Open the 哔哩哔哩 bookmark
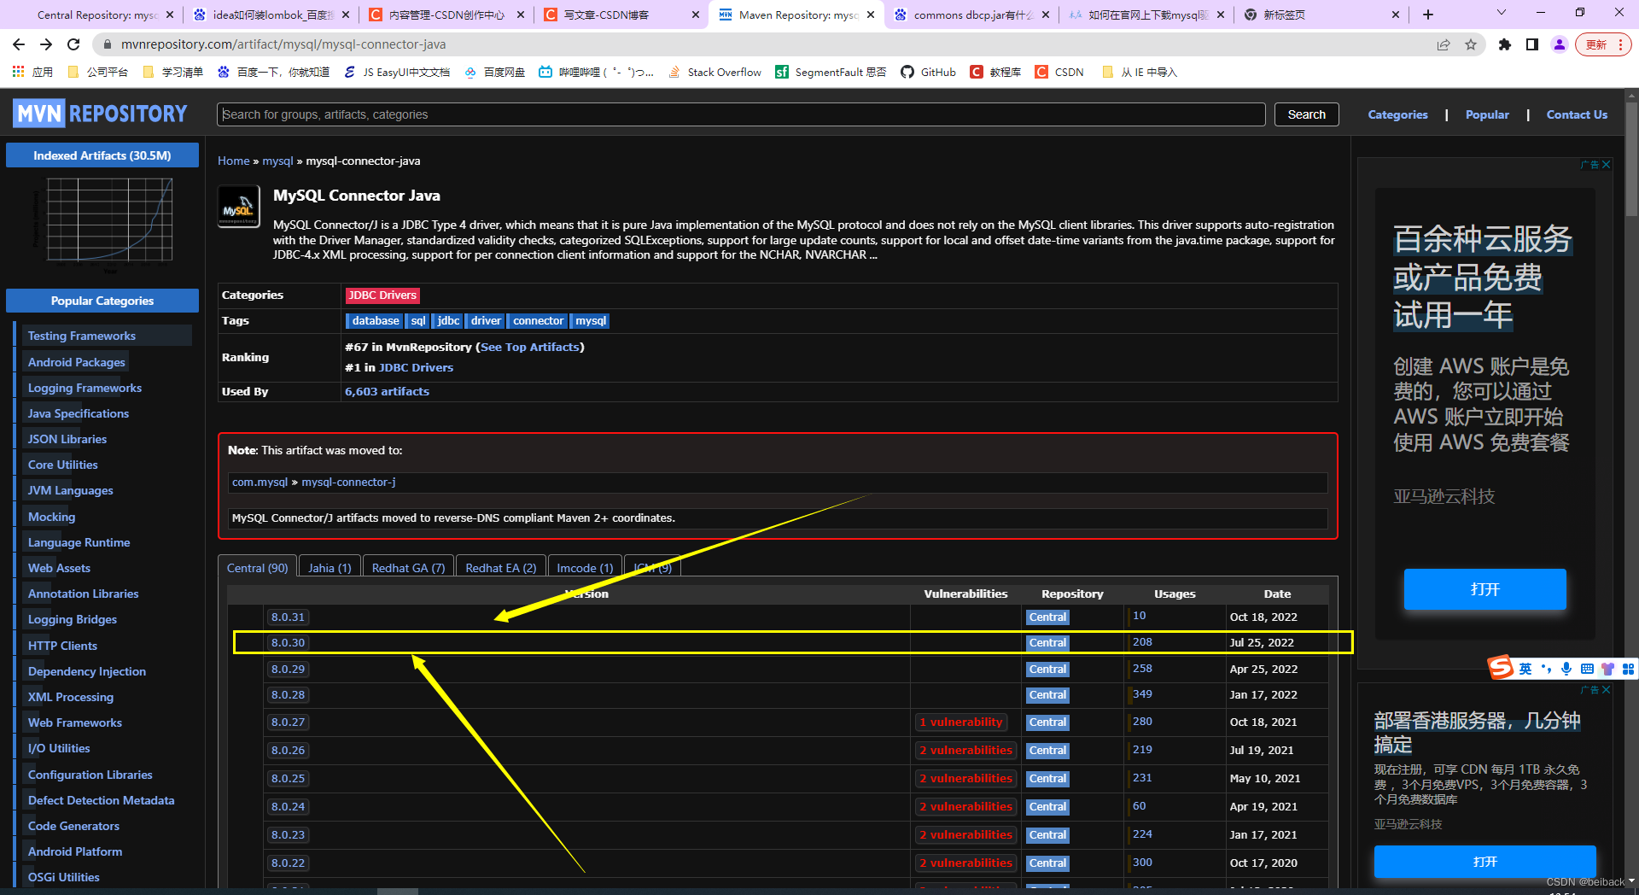The height and width of the screenshot is (895, 1639). point(596,72)
